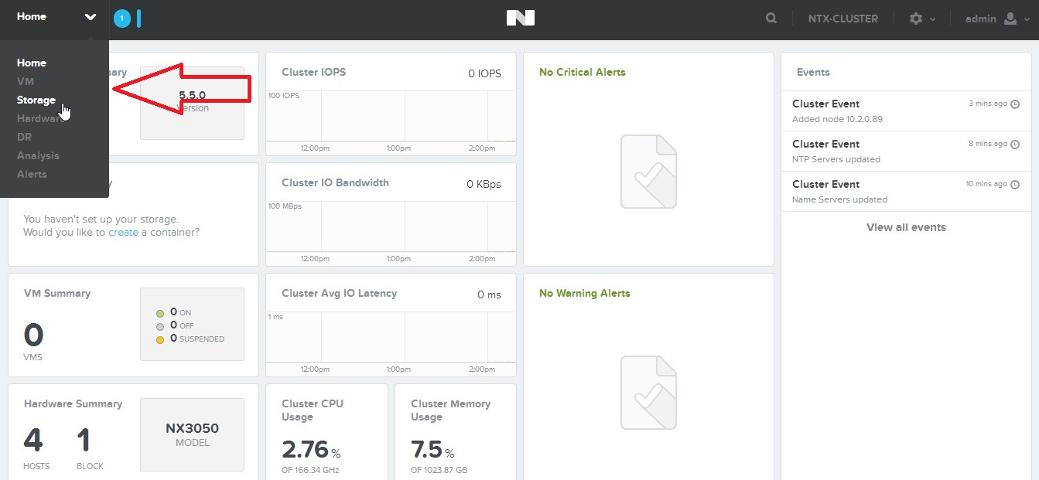
Task: Click the search magnifier icon
Action: coord(771,19)
